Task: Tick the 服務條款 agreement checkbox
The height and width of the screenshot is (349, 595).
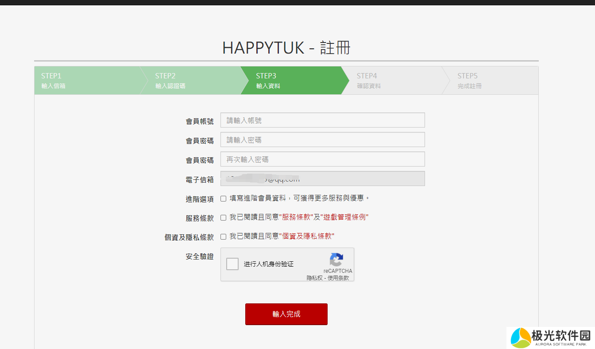Action: click(224, 217)
